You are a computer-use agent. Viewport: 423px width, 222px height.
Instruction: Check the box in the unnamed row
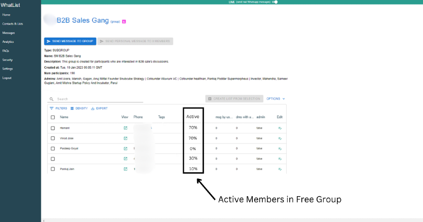coord(53,159)
